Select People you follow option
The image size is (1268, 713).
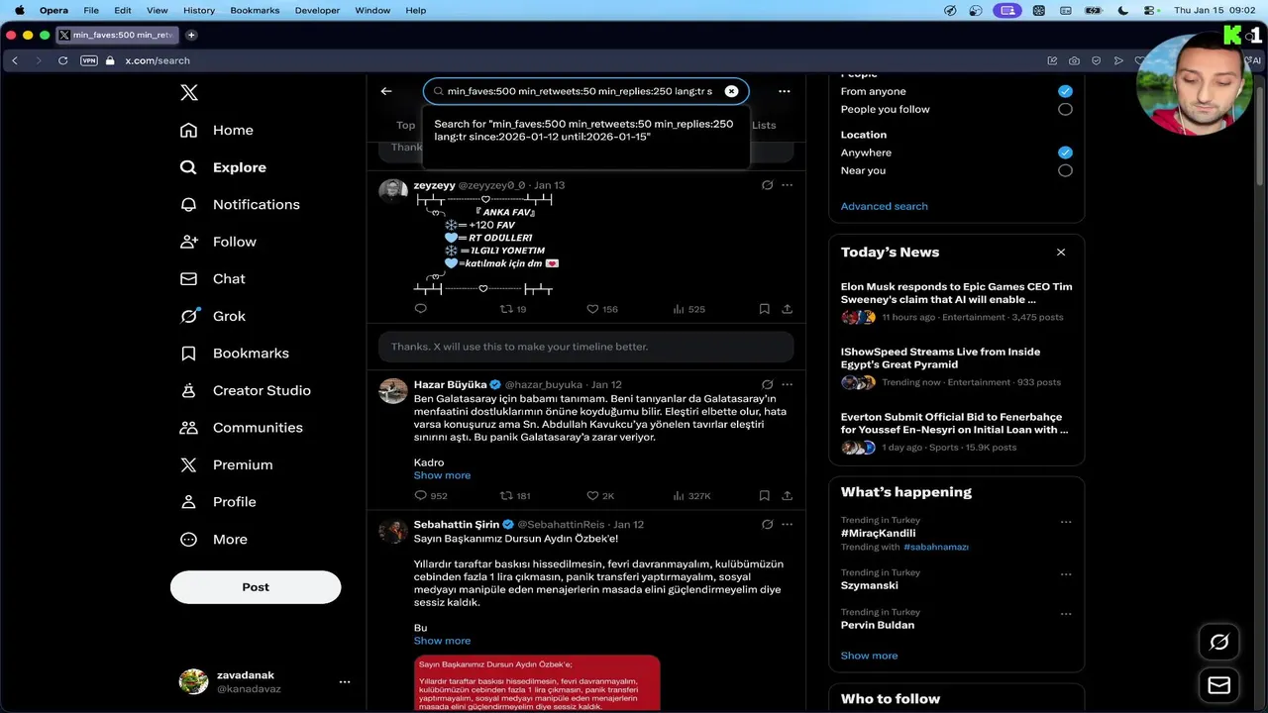click(1065, 109)
